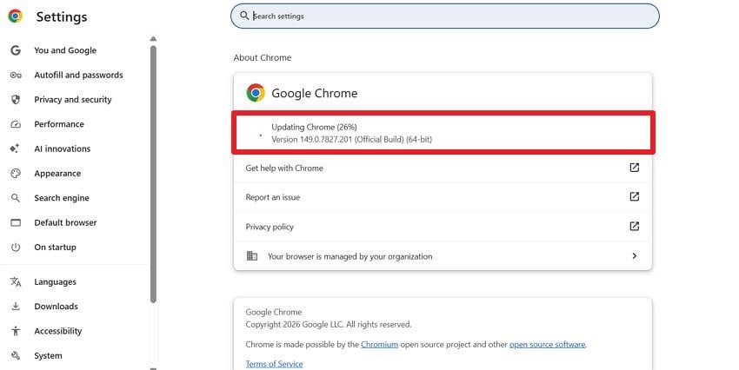This screenshot has height=370, width=739.
Task: Open the open source software link
Action: coord(547,344)
